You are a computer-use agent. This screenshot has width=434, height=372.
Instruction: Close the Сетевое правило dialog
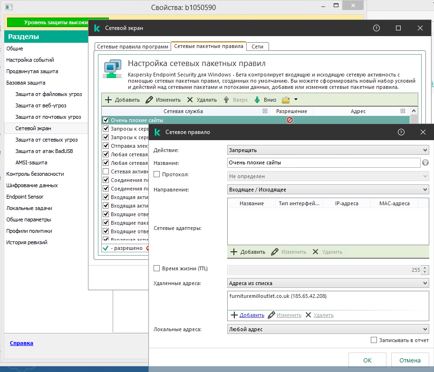423,132
